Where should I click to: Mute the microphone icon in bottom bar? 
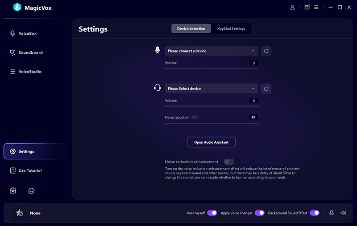(x=332, y=213)
